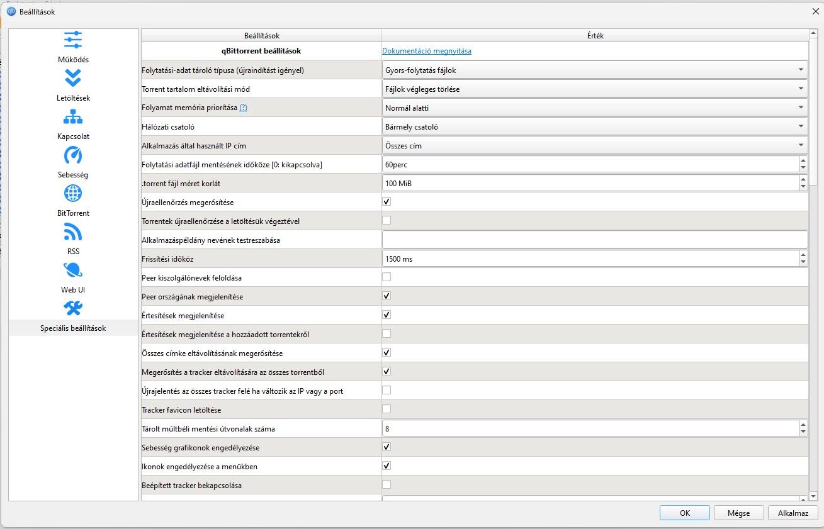Enable Újrajelentés az összes tracker felé checkbox
This screenshot has height=529, width=824.
pos(387,390)
